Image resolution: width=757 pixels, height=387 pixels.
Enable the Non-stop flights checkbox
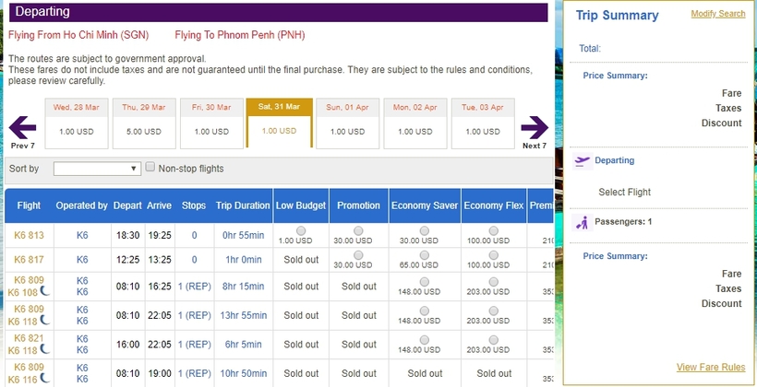click(150, 168)
